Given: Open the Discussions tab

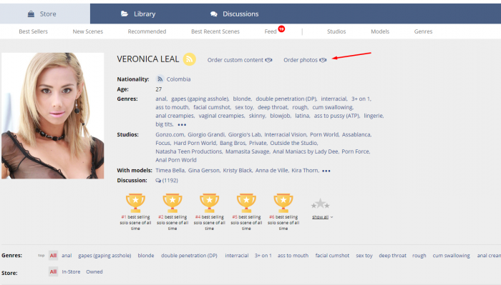Looking at the screenshot, I should pyautogui.click(x=234, y=14).
